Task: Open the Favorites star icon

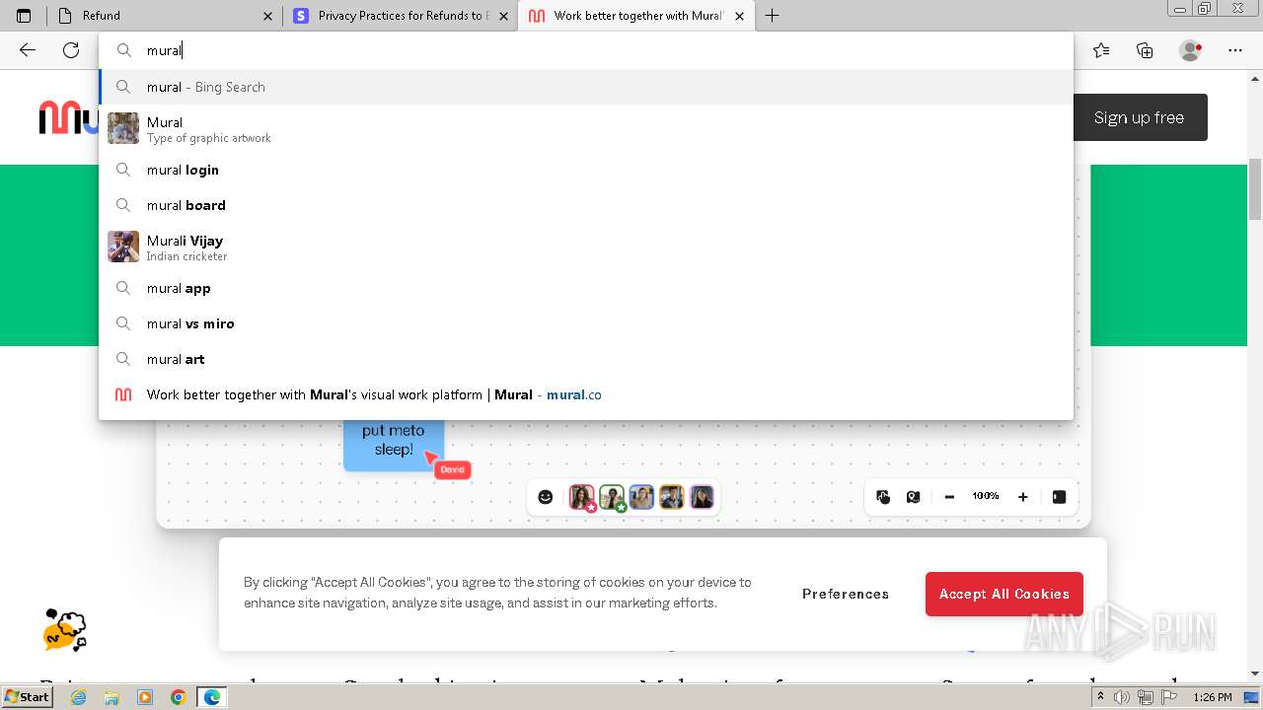Action: coord(1101,50)
